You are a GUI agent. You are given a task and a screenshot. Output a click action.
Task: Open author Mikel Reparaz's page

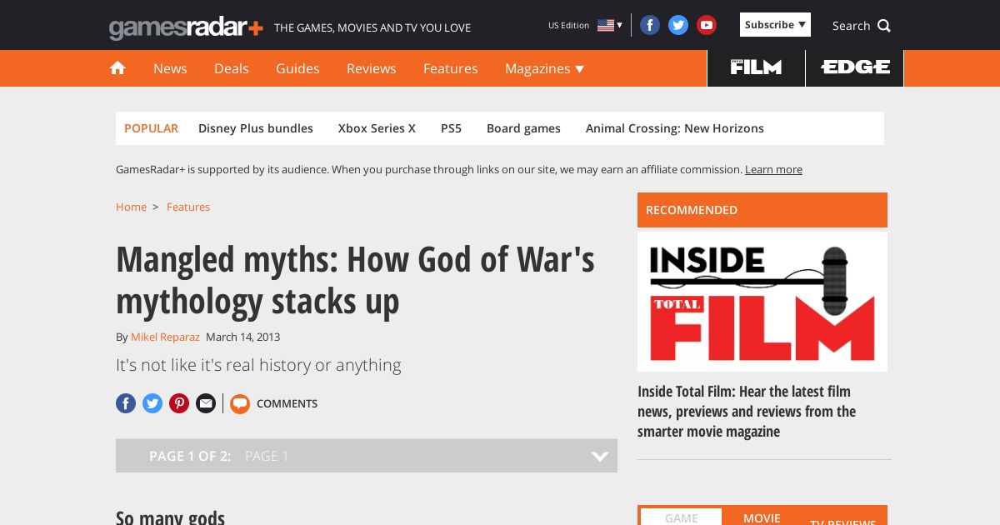pos(165,337)
